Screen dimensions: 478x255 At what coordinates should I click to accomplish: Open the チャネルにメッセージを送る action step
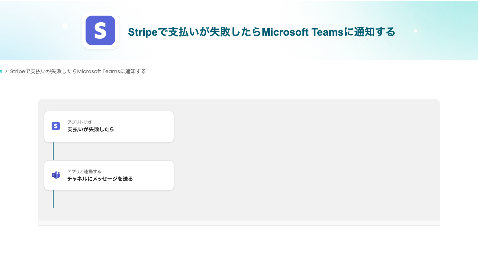100,179
